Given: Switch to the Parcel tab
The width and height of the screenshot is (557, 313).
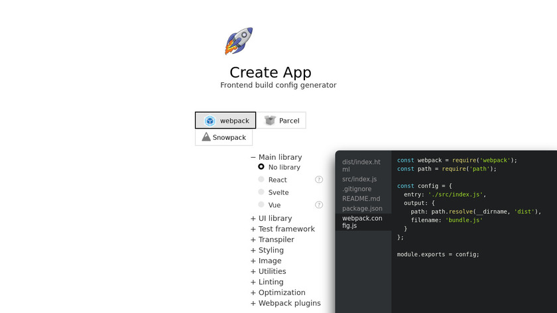Looking at the screenshot, I should 281,121.
